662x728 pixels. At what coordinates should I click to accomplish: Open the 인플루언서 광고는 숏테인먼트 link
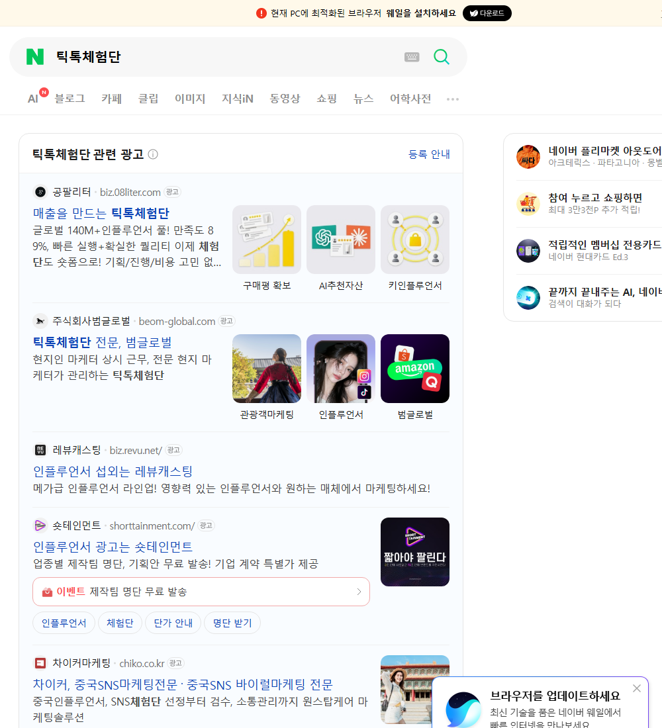point(113,547)
